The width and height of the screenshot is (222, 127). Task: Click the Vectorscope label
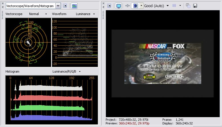(x=14, y=14)
